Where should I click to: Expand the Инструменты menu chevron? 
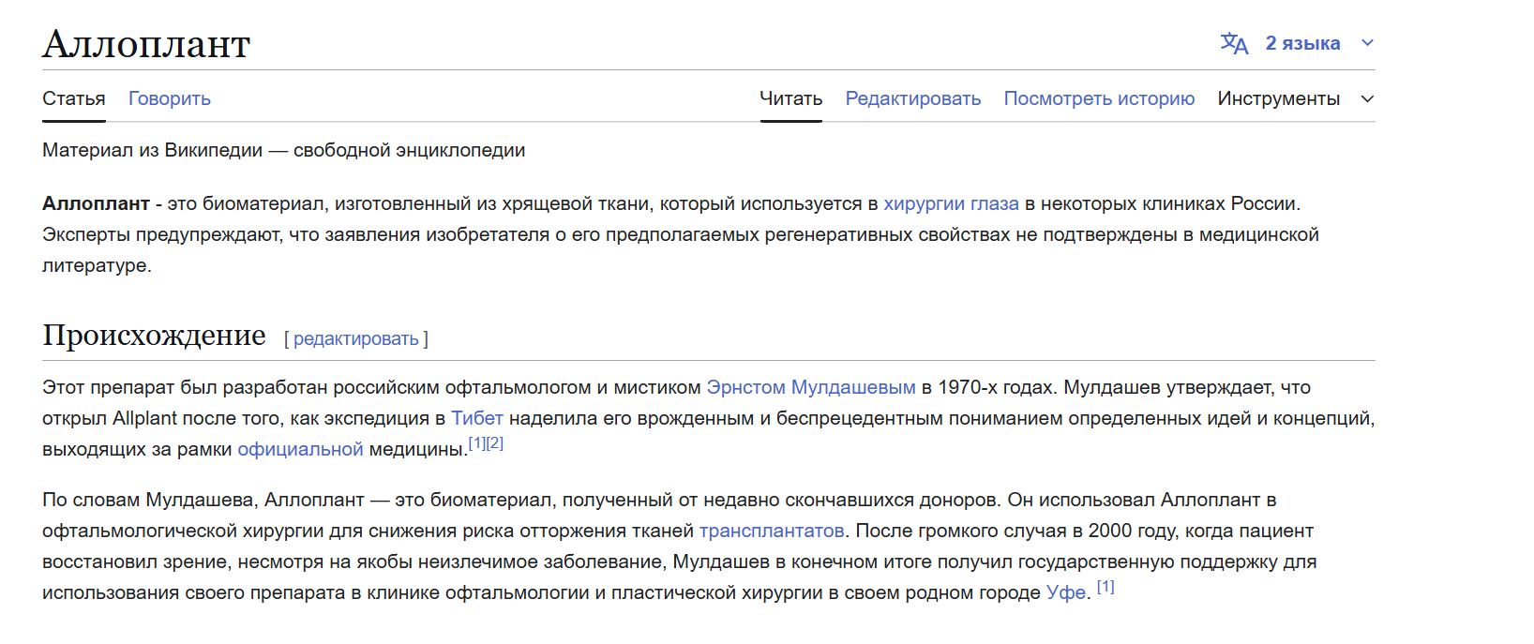pos(1367,98)
